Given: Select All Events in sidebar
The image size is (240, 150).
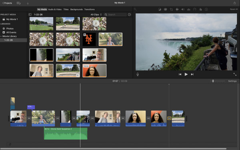Looking at the screenshot, I should [x=11, y=32].
